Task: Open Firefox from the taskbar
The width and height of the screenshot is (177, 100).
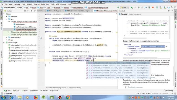Action: pos(36,97)
